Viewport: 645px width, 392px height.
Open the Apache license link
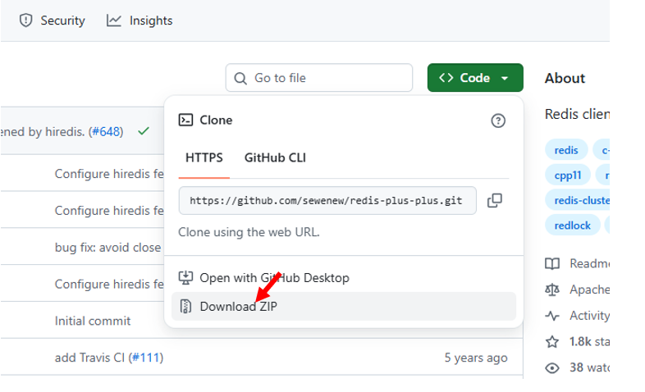(589, 289)
